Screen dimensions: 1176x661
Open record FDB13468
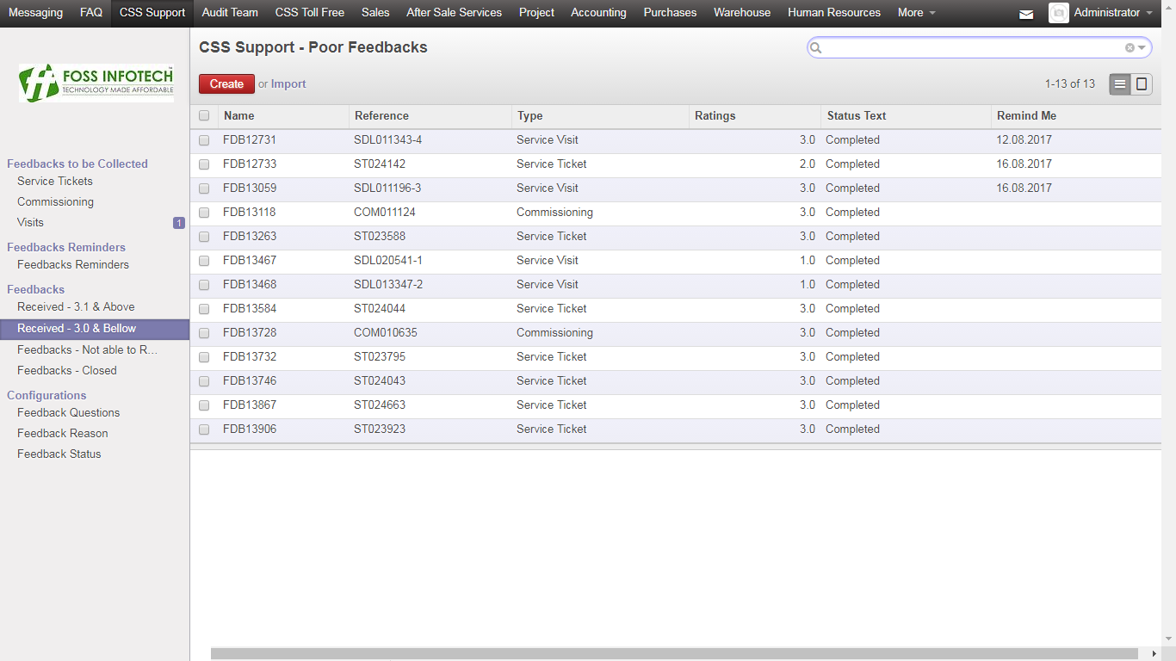(x=250, y=285)
